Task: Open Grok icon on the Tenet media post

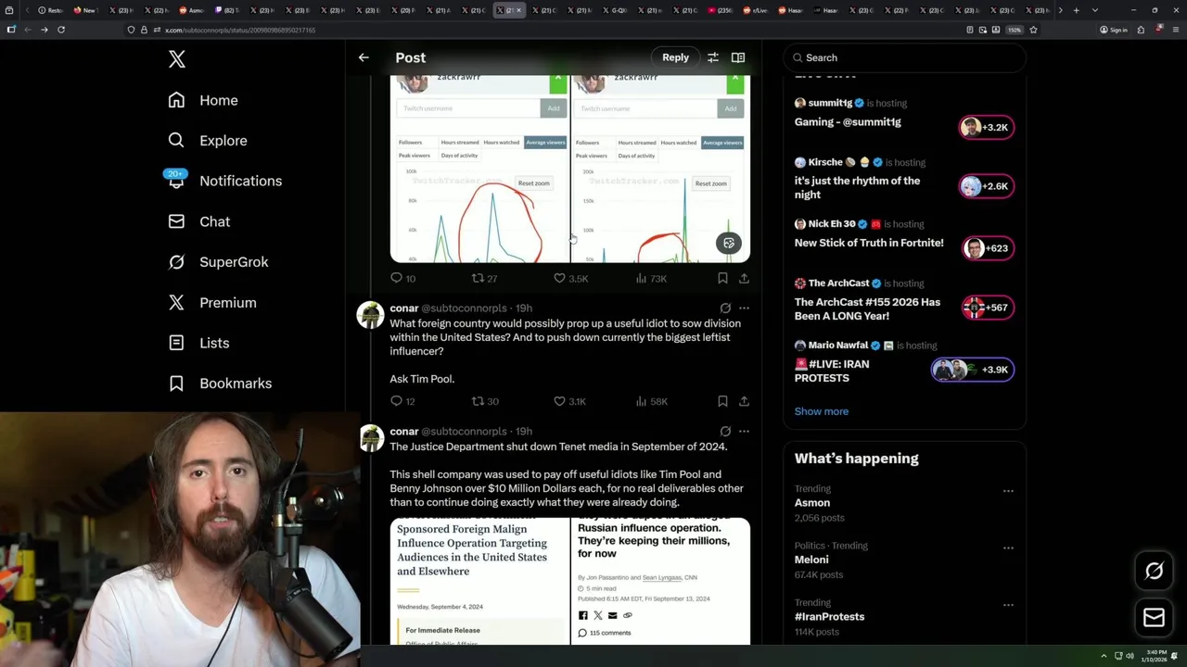Action: tap(725, 432)
